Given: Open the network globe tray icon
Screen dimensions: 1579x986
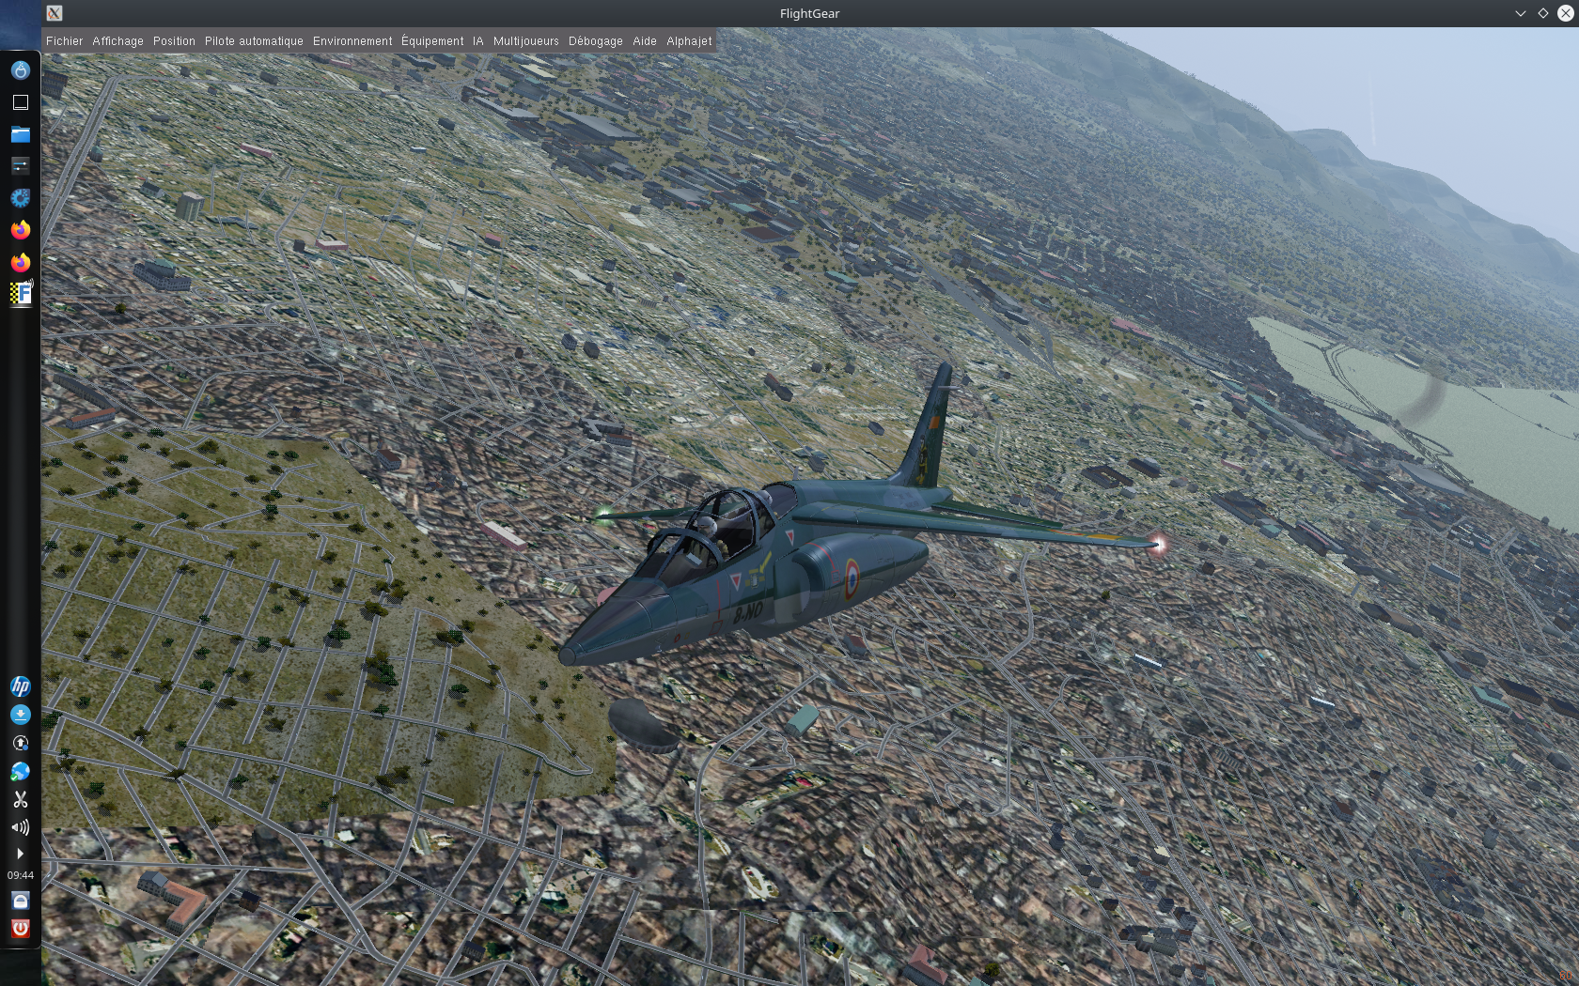Looking at the screenshot, I should coord(20,771).
